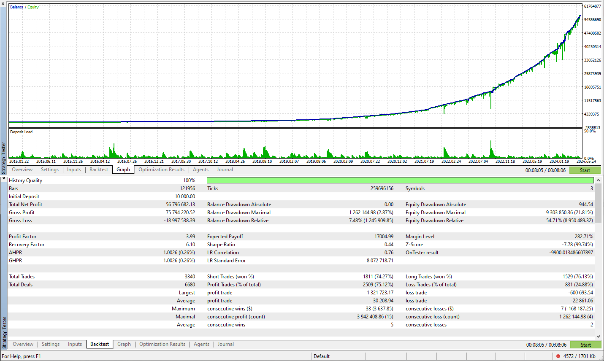Viewport: 604px width, 361px height.
Task: Click the Deposit Load chart label
Action: click(21, 132)
